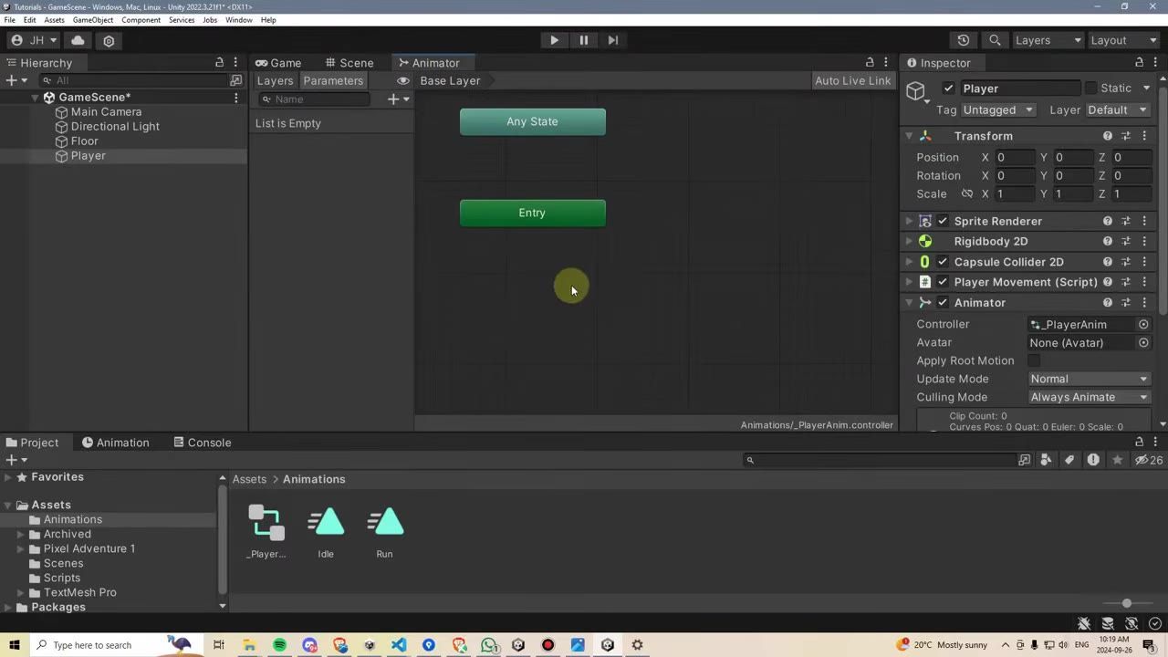Click the global search magnifier icon

tap(996, 40)
